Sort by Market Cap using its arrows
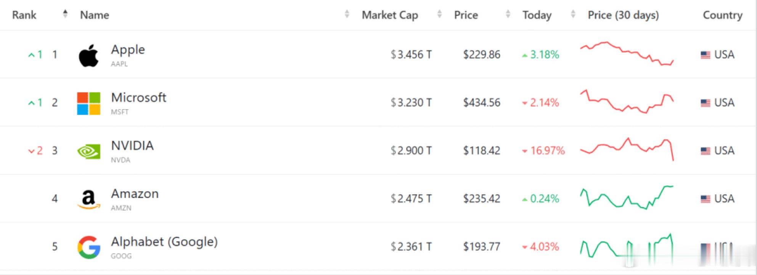 pos(439,14)
